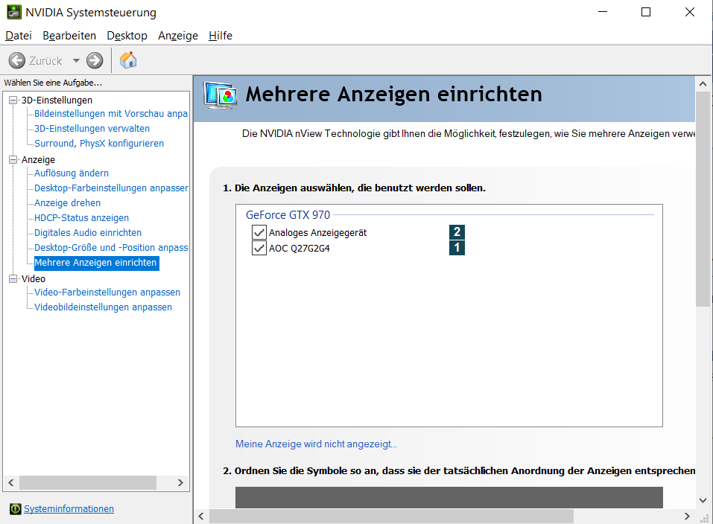713x524 pixels.
Task: Click main panel horizontal scrollbar thumb
Action: tap(391, 517)
